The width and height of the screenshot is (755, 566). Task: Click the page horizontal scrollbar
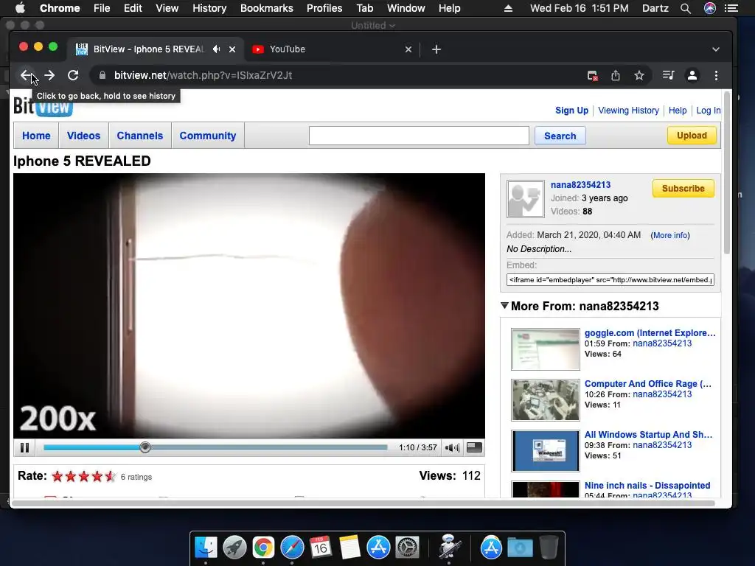pos(363,503)
